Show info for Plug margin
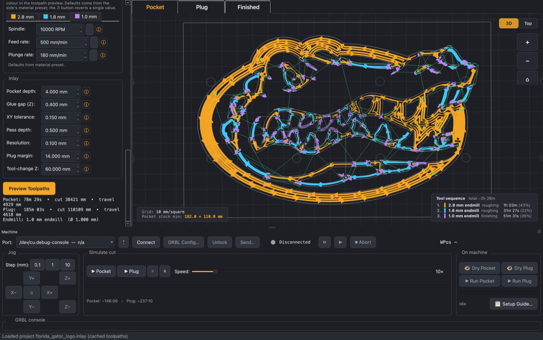The image size is (543, 340). click(x=86, y=156)
